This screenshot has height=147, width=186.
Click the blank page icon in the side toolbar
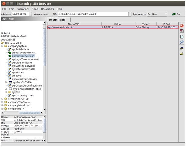(x=182, y=37)
